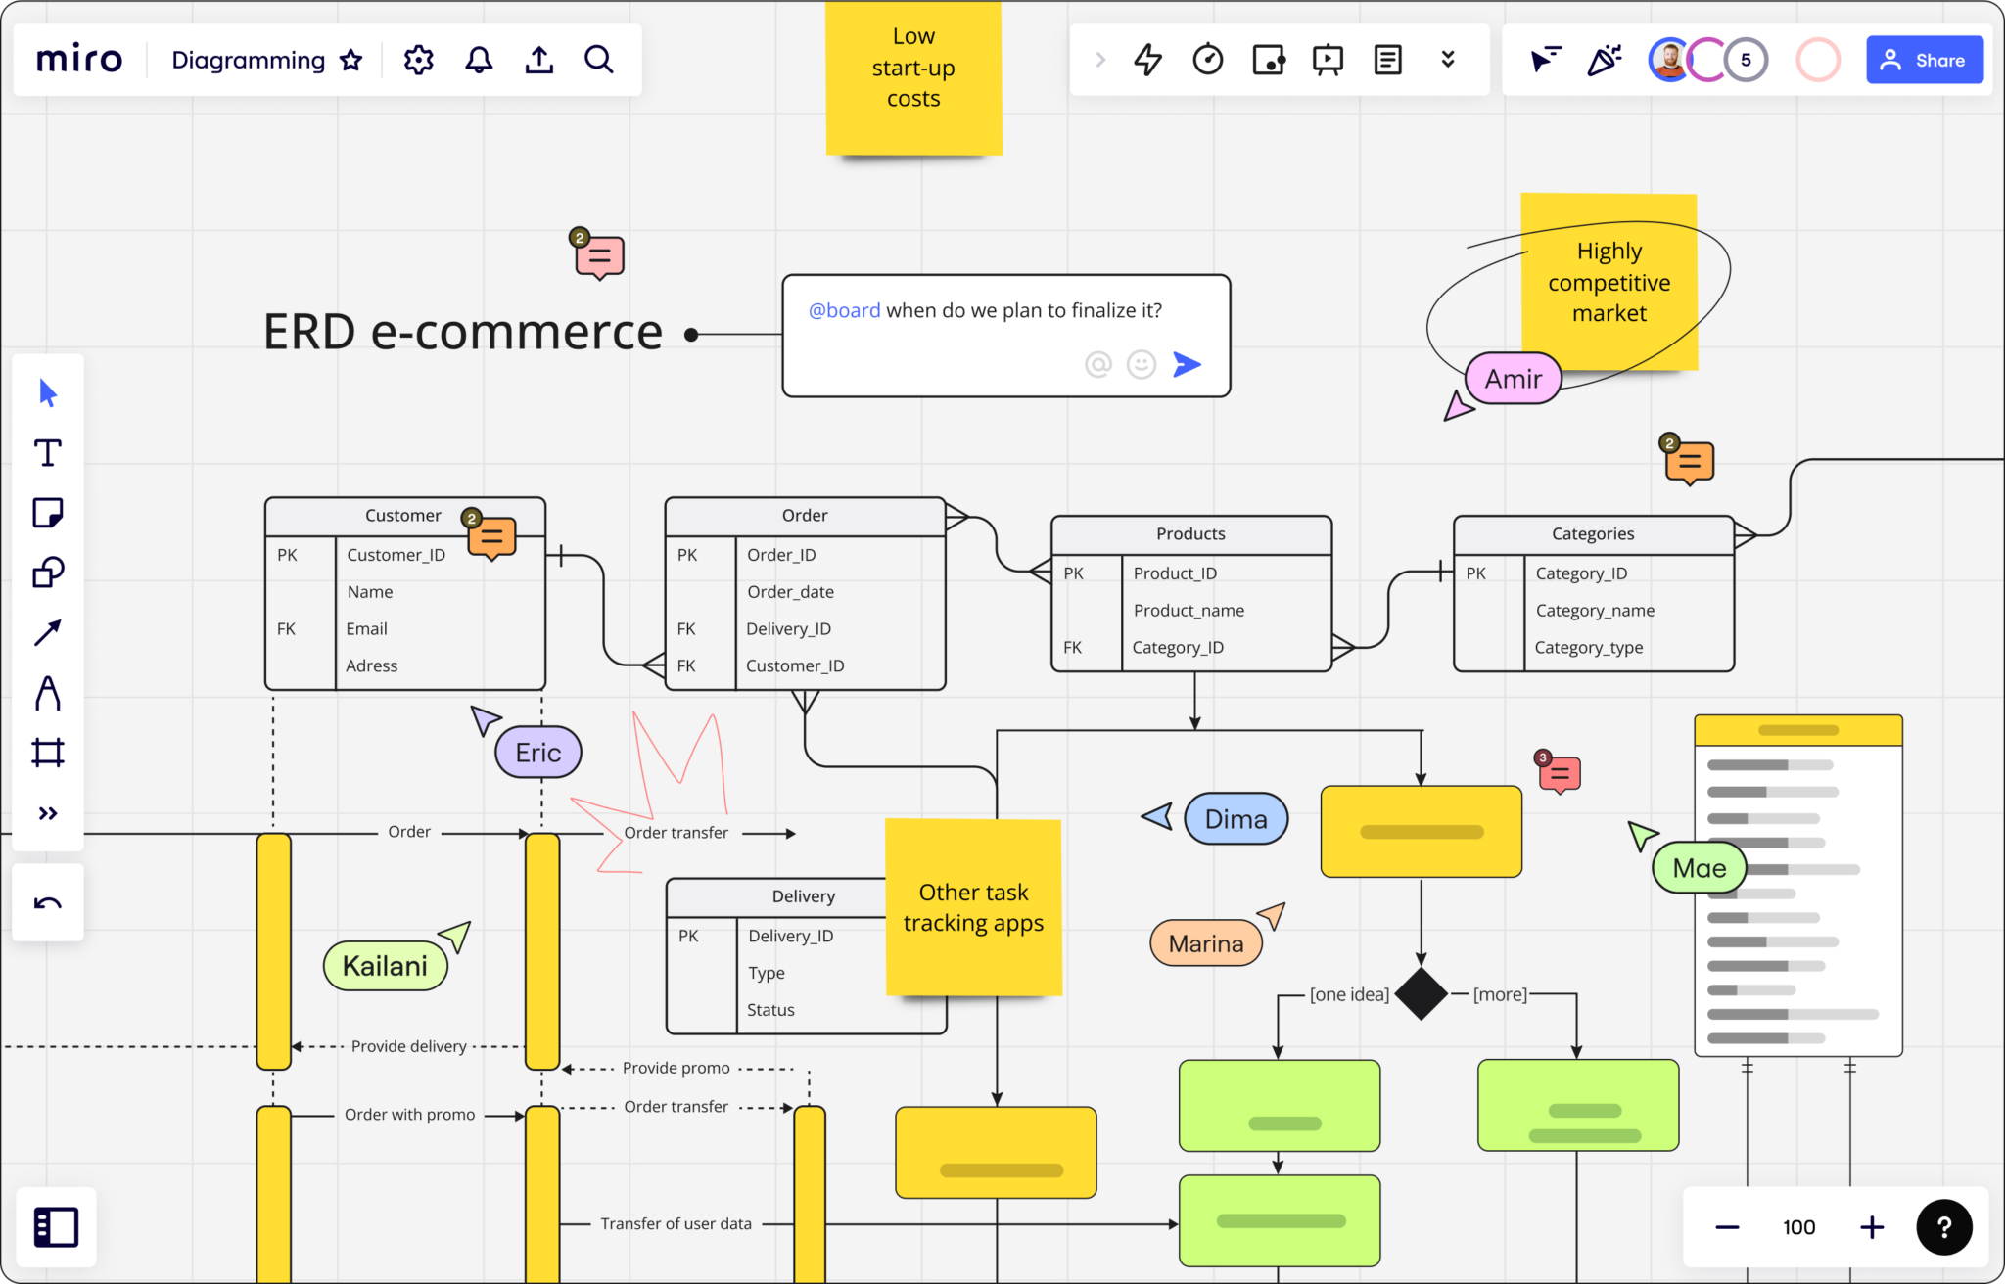This screenshot has height=1284, width=2005.
Task: Open the sticky note tool
Action: point(47,512)
